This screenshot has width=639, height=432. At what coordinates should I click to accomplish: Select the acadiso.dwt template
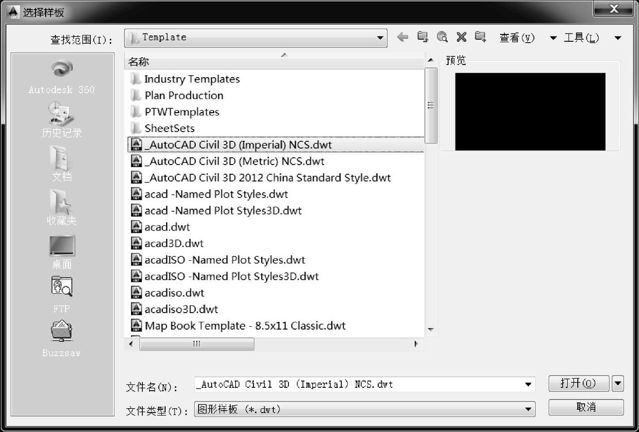coord(168,294)
